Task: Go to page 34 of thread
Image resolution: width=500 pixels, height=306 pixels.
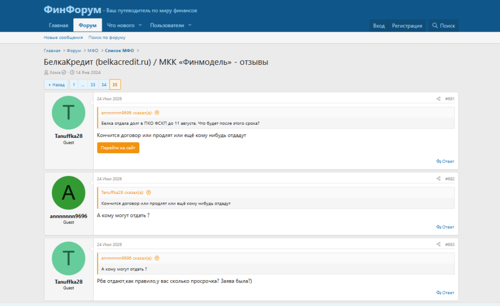Action: click(x=104, y=84)
